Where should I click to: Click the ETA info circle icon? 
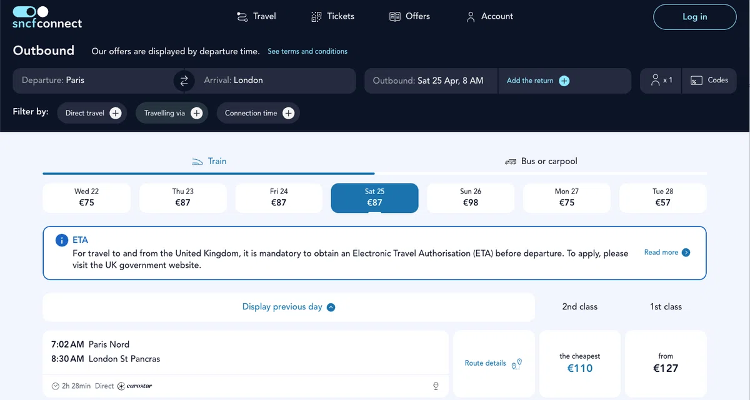tap(61, 240)
